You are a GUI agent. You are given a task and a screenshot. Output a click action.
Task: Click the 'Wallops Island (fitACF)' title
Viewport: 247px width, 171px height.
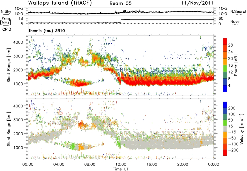(60, 3)
